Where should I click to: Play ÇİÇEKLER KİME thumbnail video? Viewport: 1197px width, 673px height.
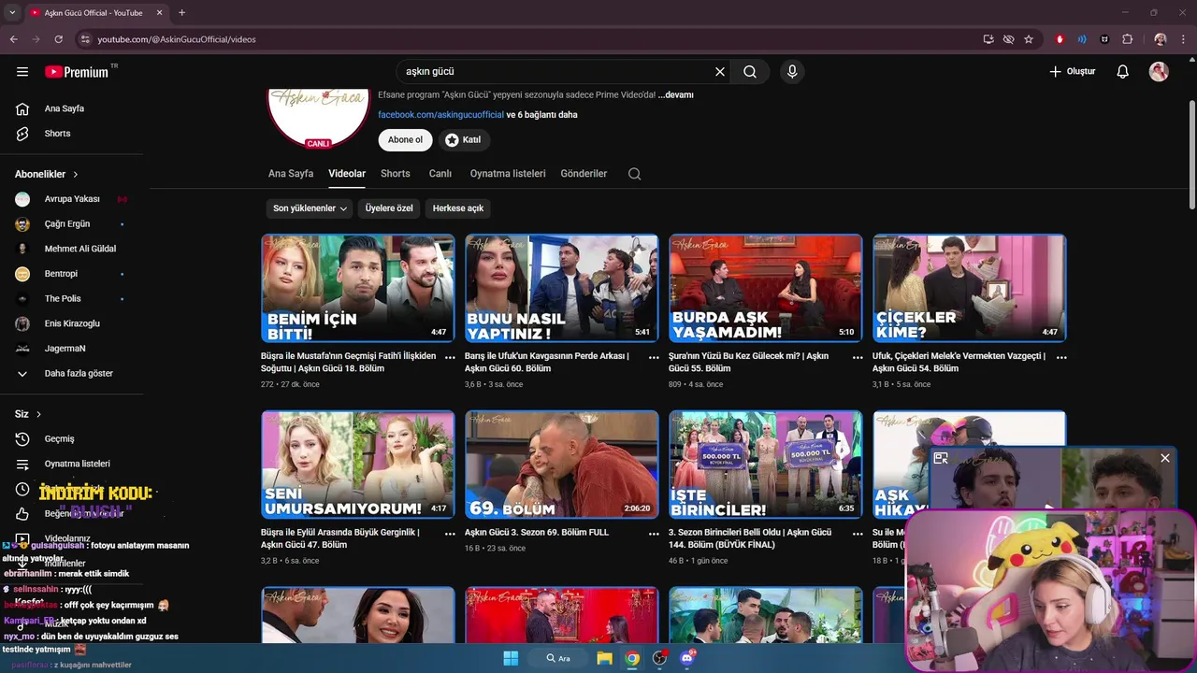pos(970,288)
